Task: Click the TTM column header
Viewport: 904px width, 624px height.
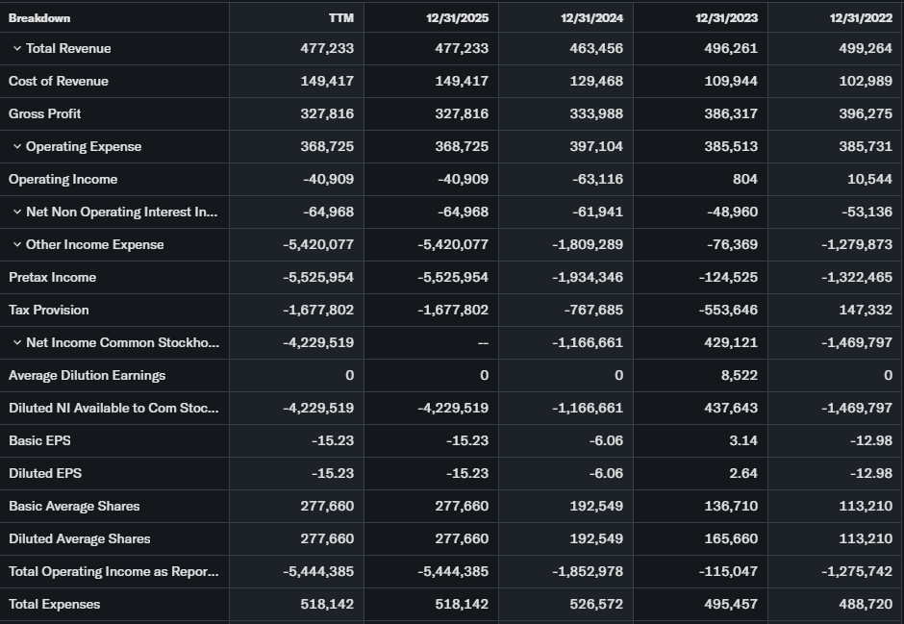Action: point(340,18)
